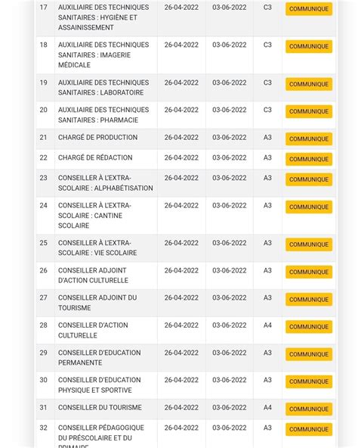Image resolution: width=358 pixels, height=448 pixels.
Task: Click COMMUNIQUE for Conseiller d'Education Permanente
Action: point(309,354)
